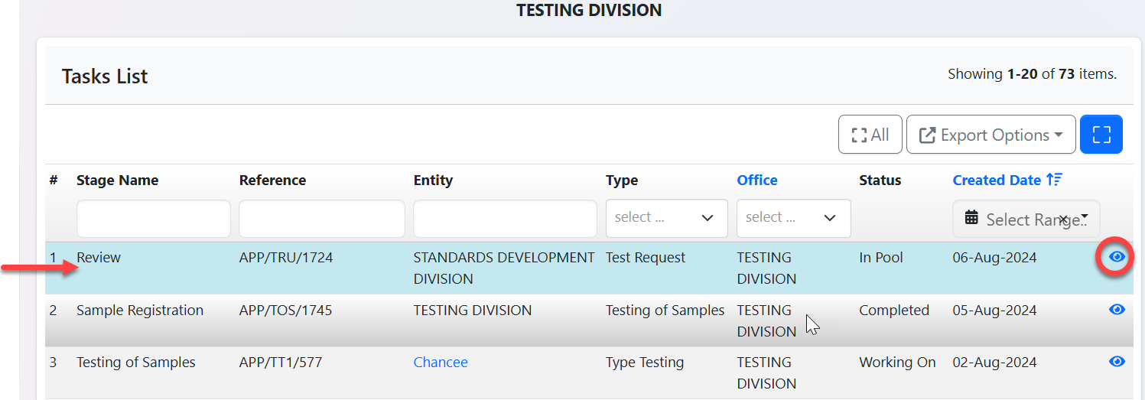Screen dimensions: 1145x400
Task: Click into the Reference filter field
Action: (x=321, y=219)
